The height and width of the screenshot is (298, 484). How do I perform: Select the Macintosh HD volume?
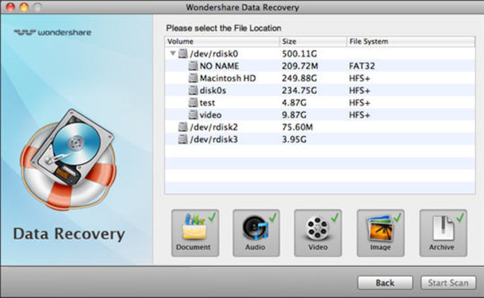[x=319, y=78]
